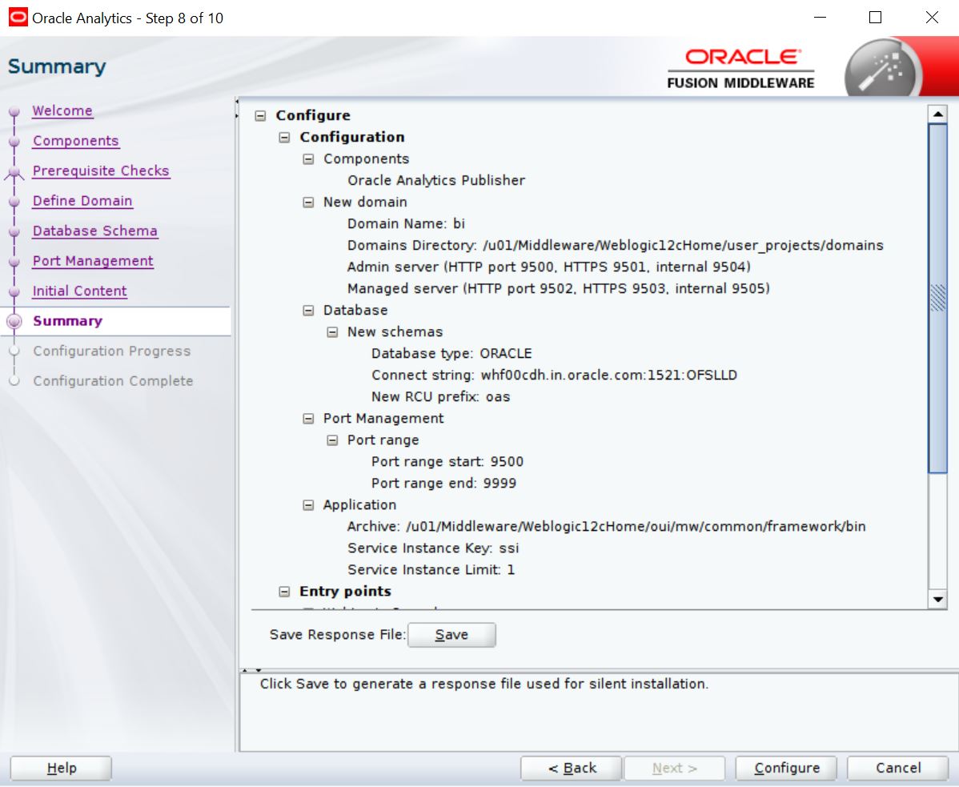Open the Components step link
This screenshot has height=787, width=959.
click(76, 141)
